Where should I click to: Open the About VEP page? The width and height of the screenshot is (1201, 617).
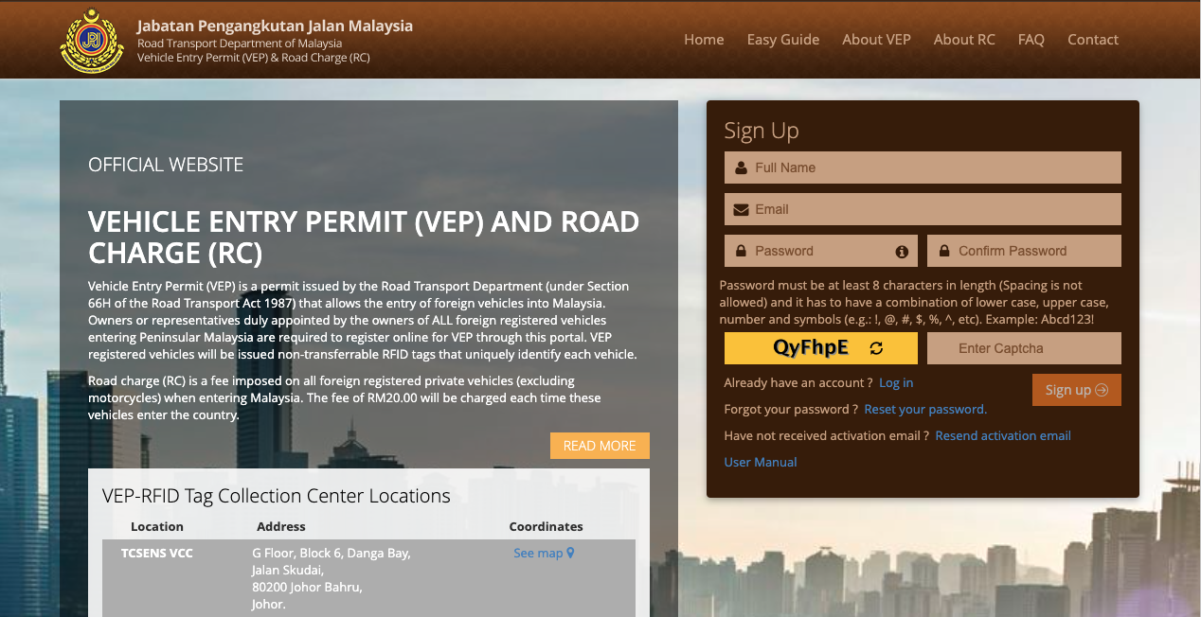(x=876, y=40)
